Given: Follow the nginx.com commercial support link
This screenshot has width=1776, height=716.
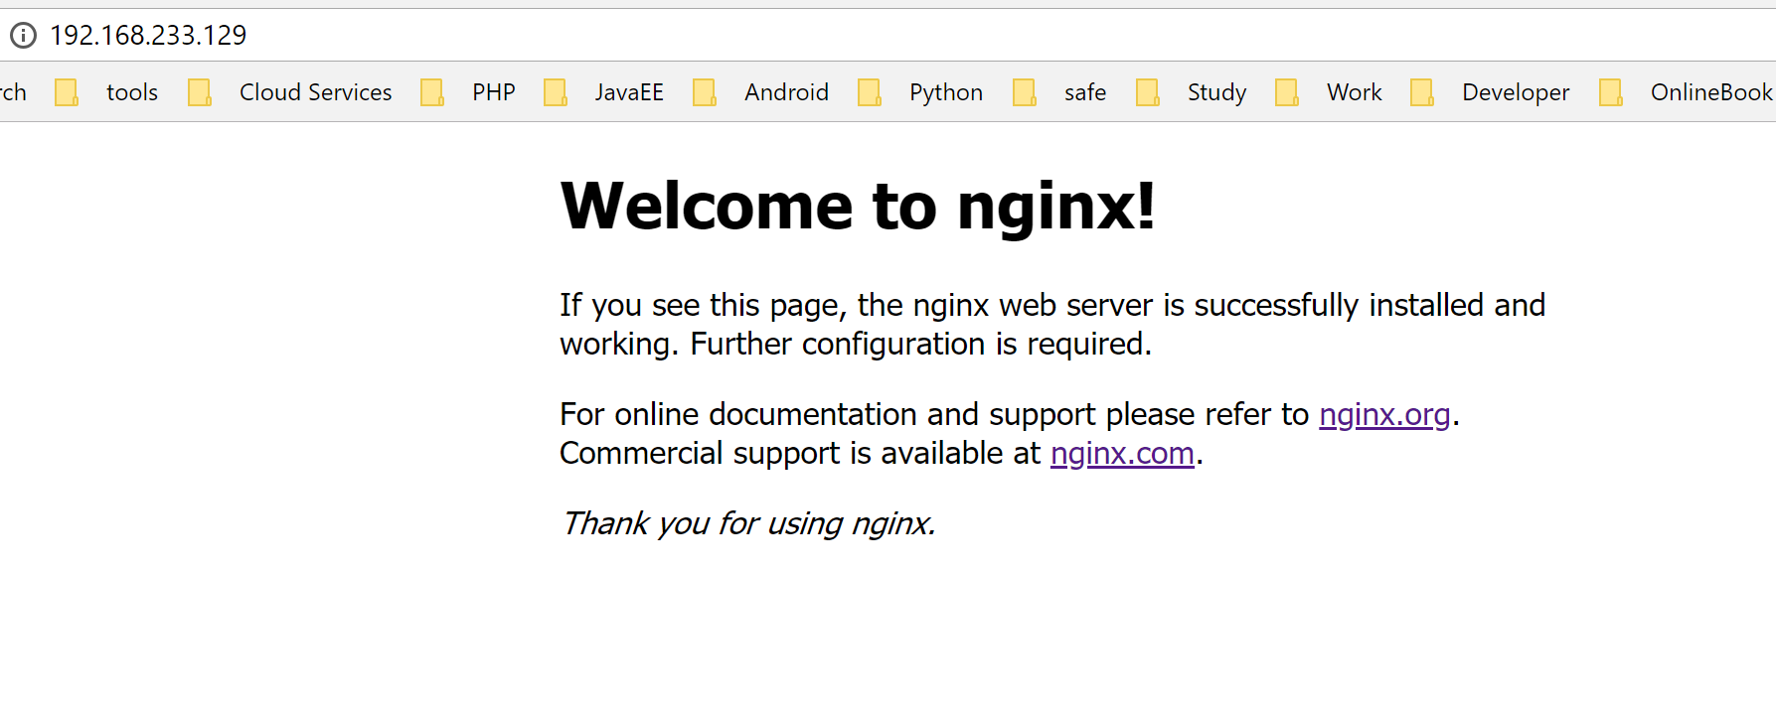Looking at the screenshot, I should tap(1122, 454).
